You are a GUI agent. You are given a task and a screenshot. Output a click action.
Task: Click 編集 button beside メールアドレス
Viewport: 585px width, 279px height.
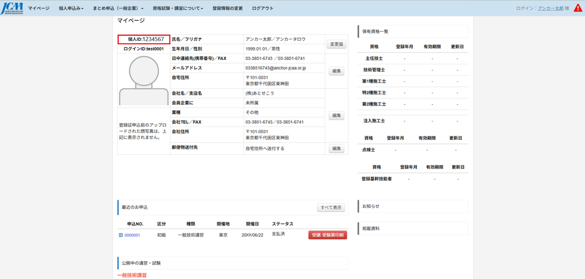(x=337, y=71)
